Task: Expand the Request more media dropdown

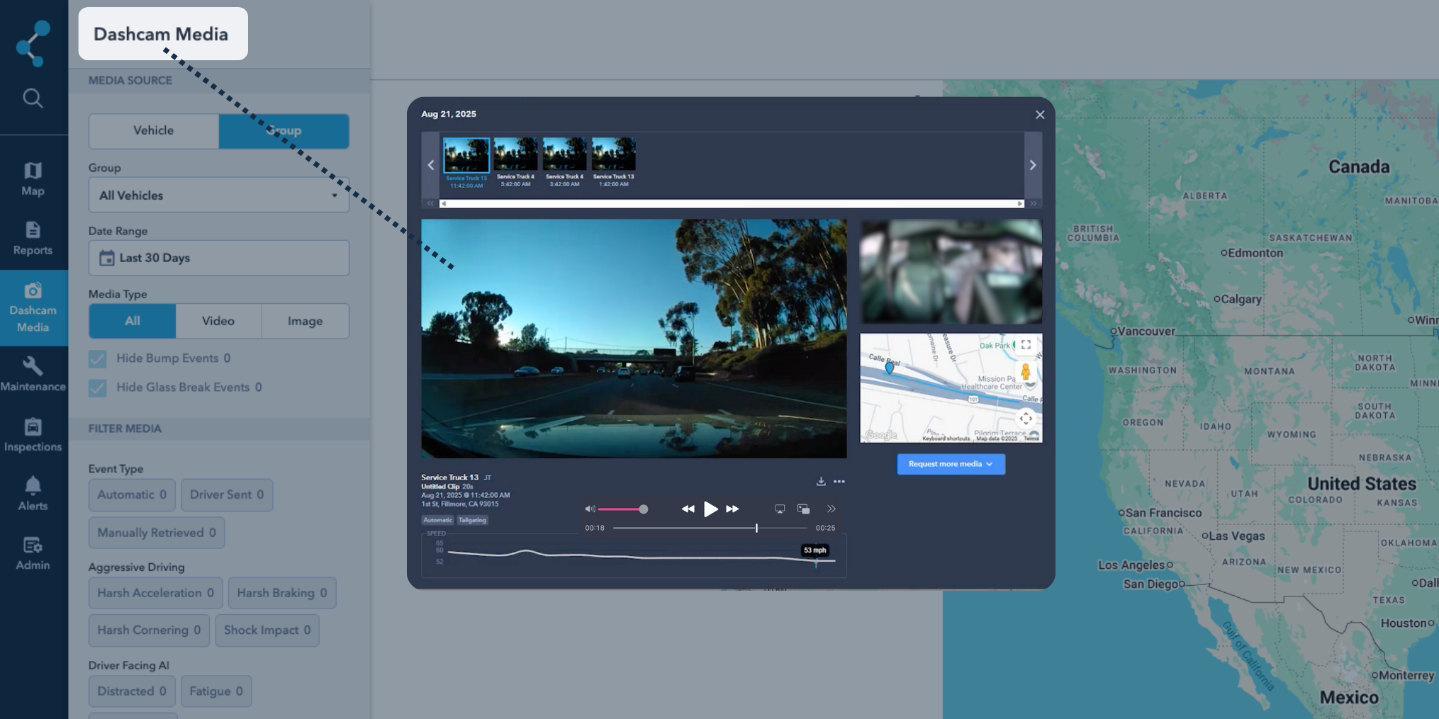Action: [951, 464]
